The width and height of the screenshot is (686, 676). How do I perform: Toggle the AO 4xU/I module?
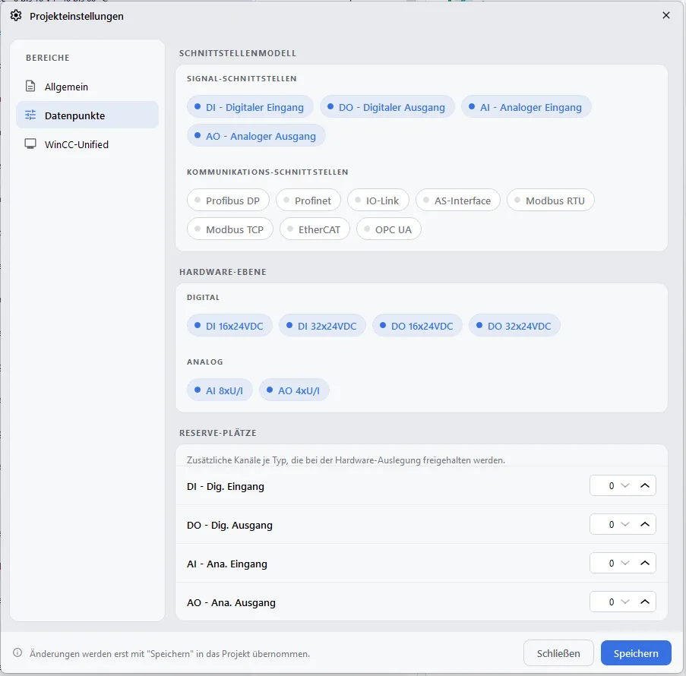[x=294, y=390]
